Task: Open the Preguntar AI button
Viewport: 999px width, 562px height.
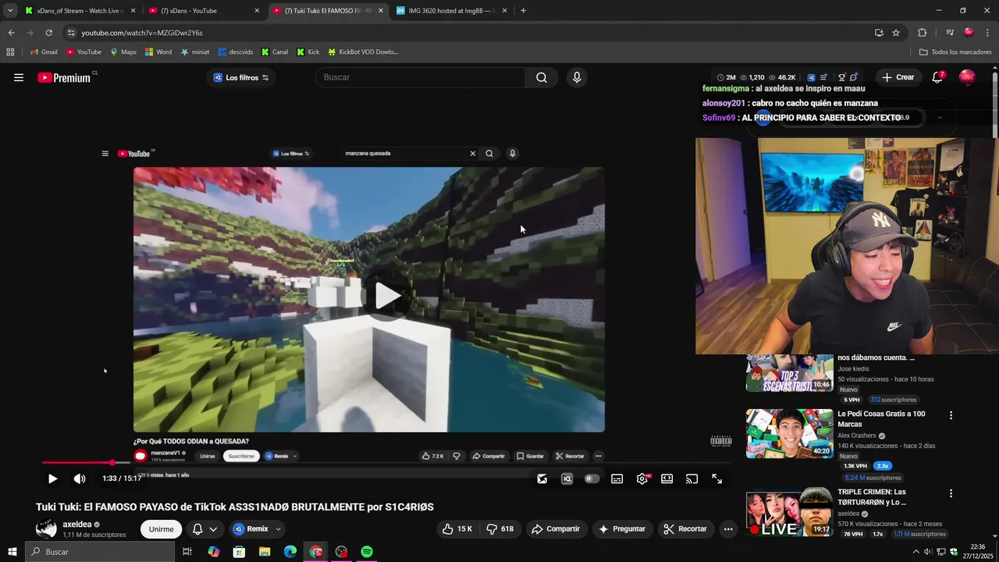Action: [x=622, y=528]
